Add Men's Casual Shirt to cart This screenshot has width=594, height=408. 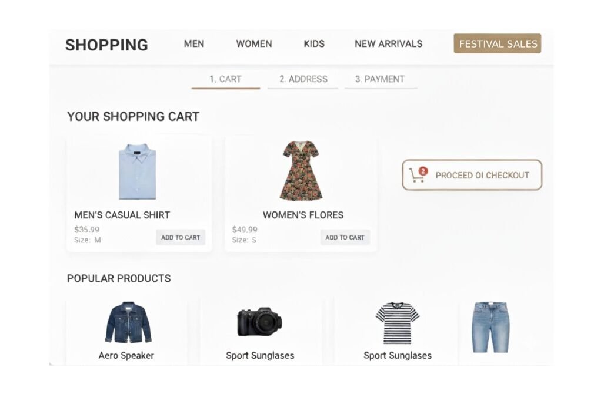pyautogui.click(x=181, y=237)
